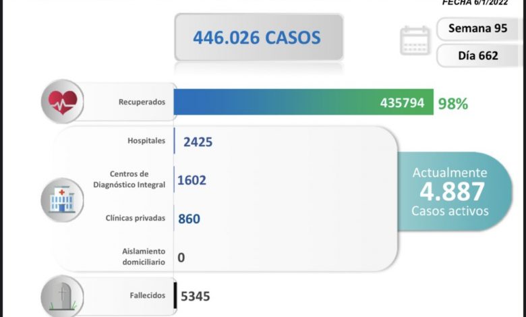Click the Semana 95 box

(x=477, y=30)
